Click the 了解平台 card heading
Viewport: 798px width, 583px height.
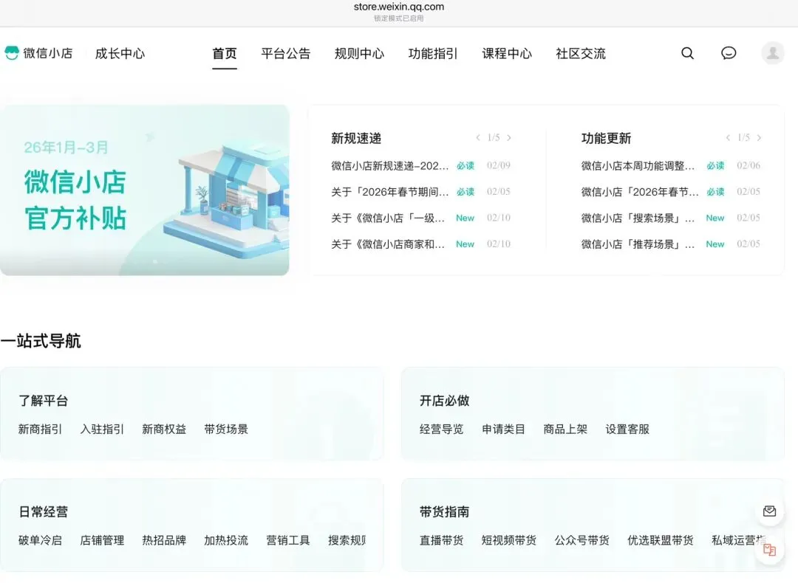[44, 401]
